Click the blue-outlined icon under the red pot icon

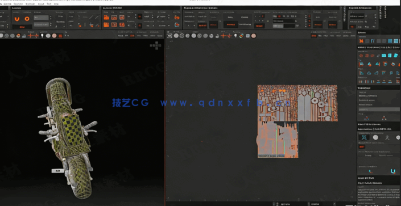177,25
